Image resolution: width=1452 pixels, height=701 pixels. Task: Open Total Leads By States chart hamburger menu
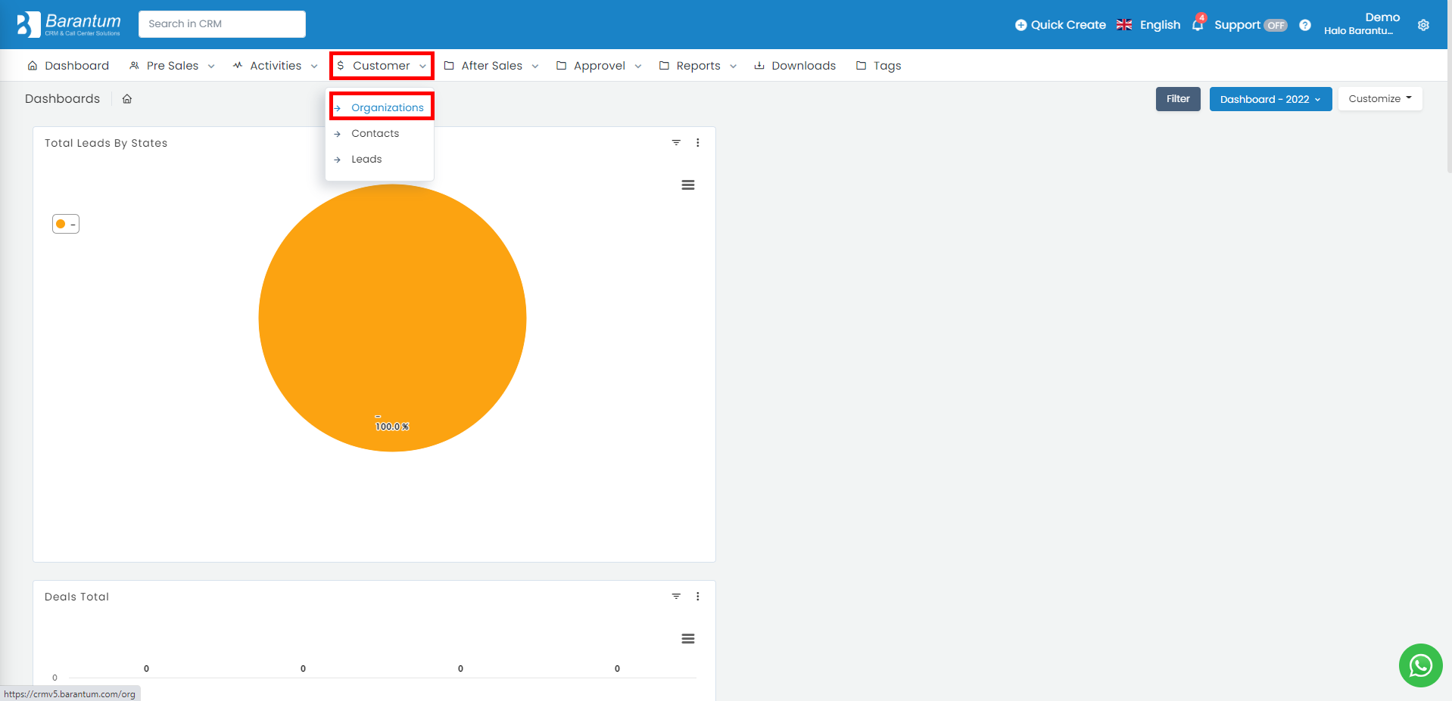(x=687, y=185)
